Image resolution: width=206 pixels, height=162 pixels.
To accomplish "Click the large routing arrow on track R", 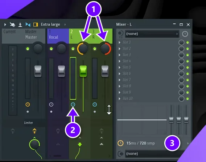I will (101, 144).
